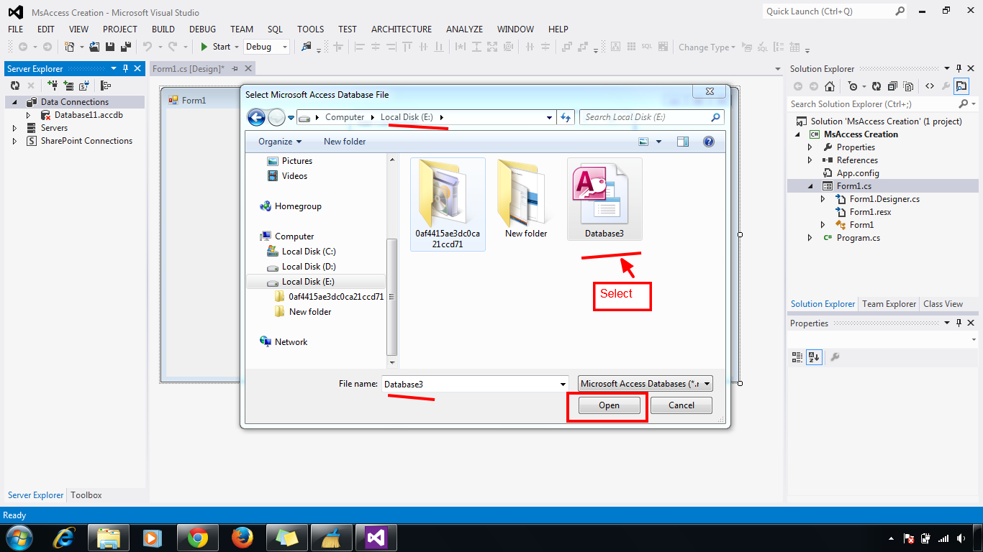Switch to the Team Explorer tab
Screen dimensions: 983x552
coord(889,303)
